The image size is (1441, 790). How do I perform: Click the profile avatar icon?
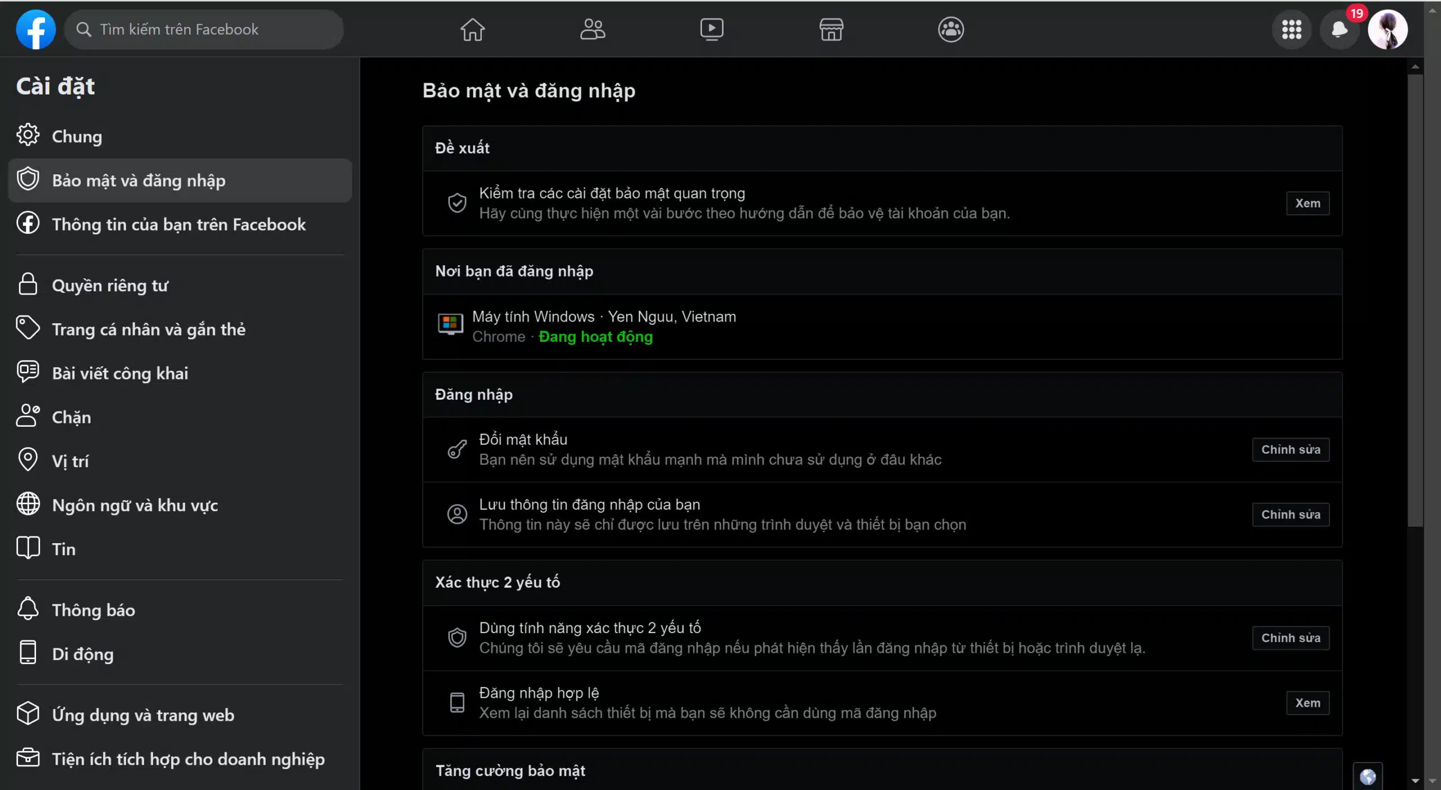[1389, 29]
